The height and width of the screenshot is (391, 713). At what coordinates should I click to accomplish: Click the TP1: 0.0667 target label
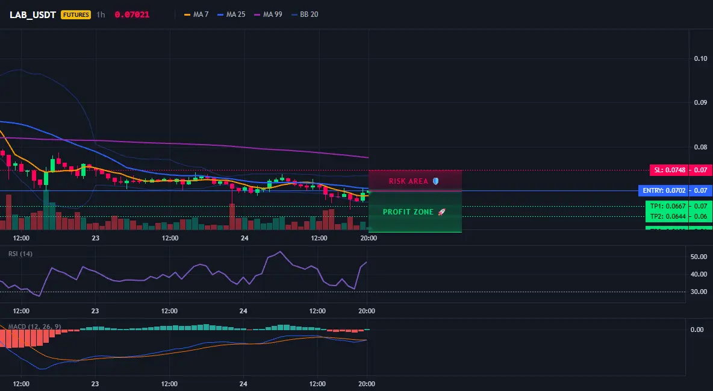[x=667, y=206]
